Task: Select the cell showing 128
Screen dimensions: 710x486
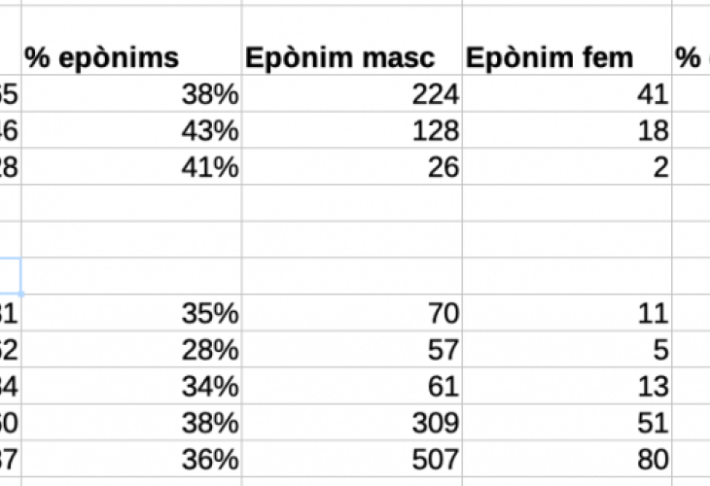Action: click(x=352, y=130)
